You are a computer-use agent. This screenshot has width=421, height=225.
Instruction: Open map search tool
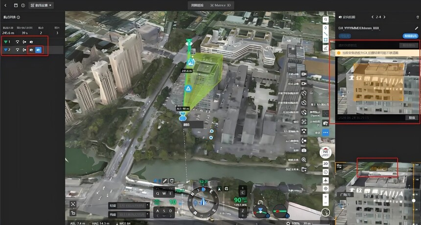(x=326, y=19)
